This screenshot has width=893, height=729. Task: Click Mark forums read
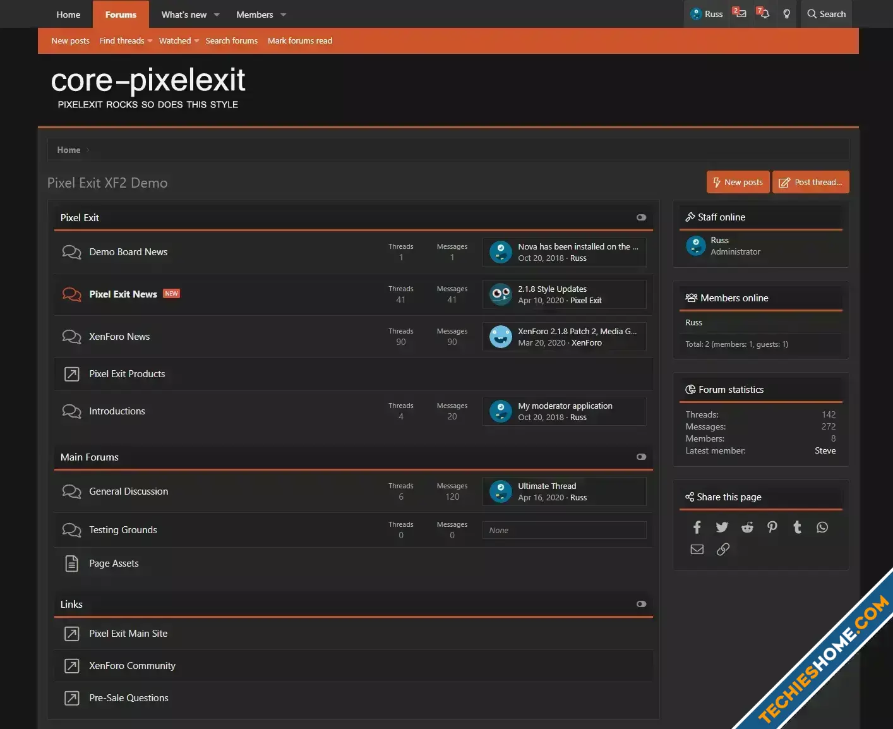pyautogui.click(x=300, y=40)
